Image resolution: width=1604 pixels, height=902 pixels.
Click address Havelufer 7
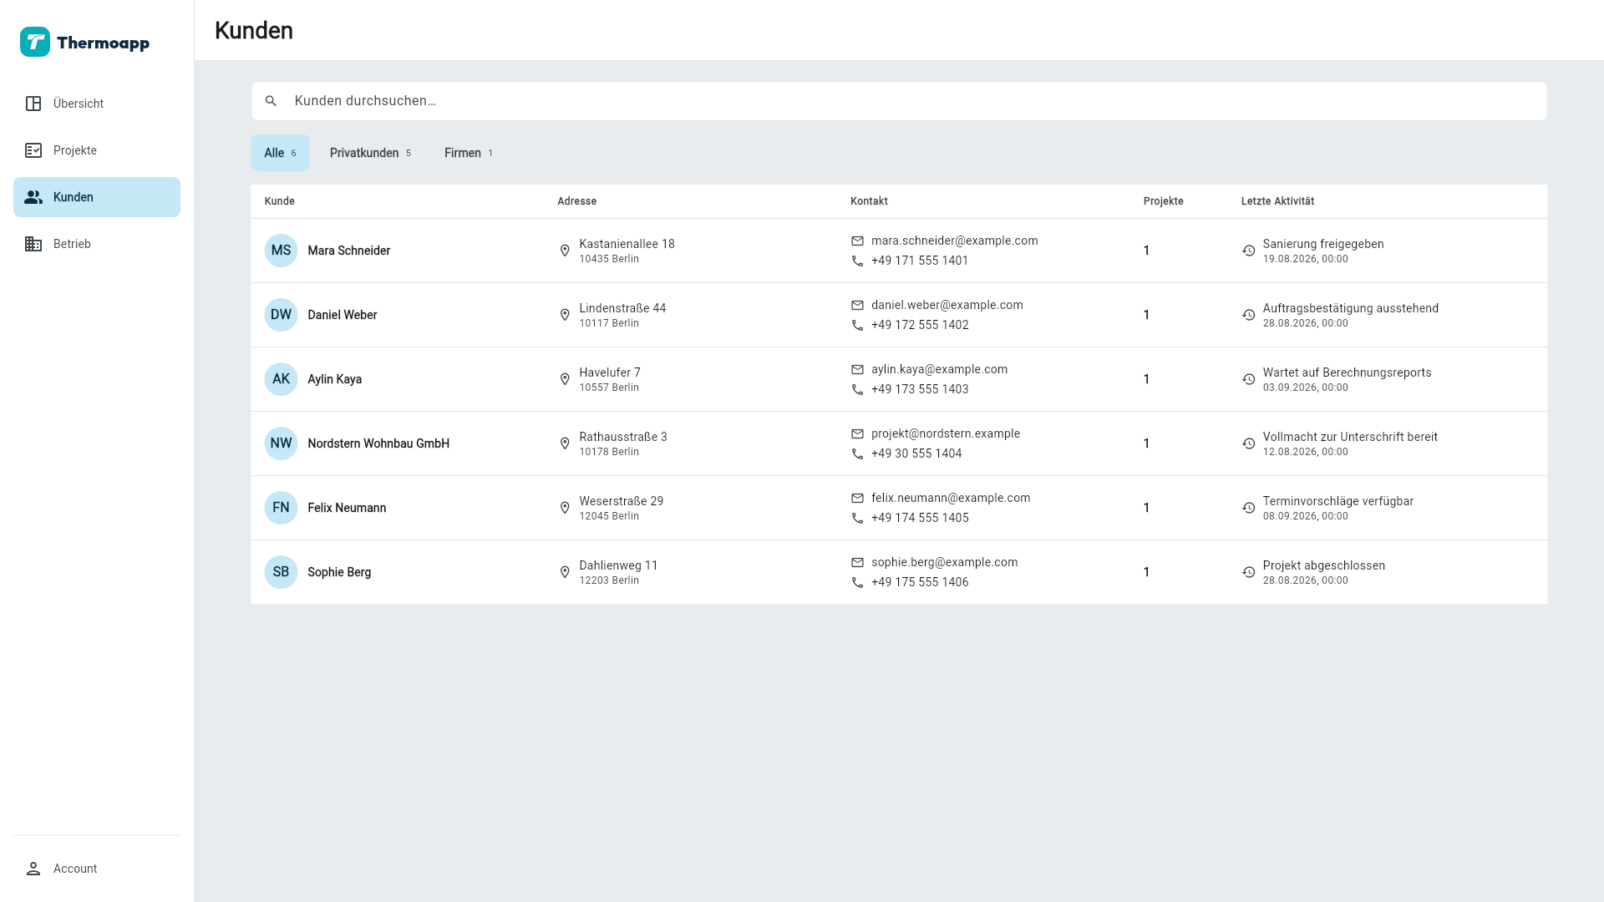click(610, 372)
